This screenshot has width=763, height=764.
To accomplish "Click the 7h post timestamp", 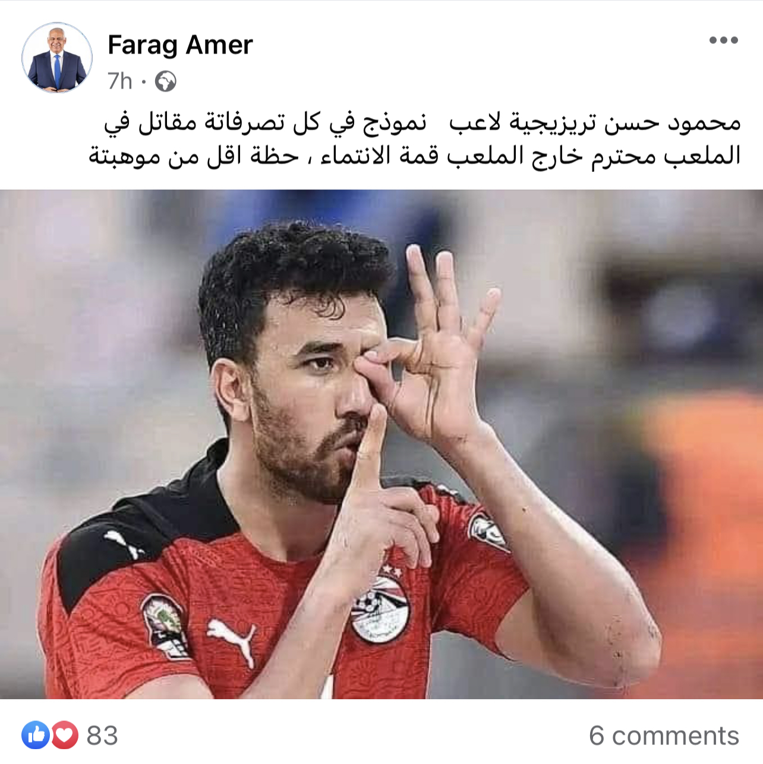I will pos(119,81).
